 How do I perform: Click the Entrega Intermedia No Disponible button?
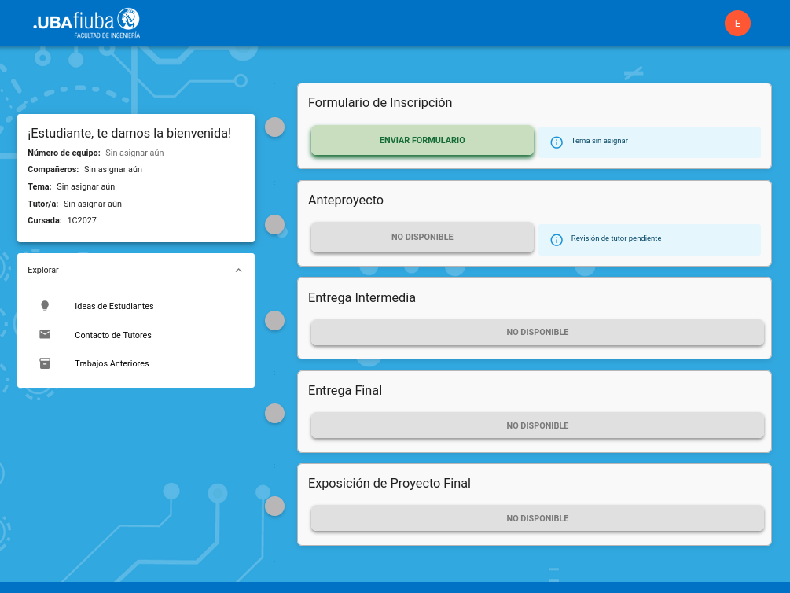pos(537,332)
